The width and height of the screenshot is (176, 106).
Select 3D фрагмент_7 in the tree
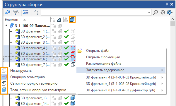pos(35,65)
